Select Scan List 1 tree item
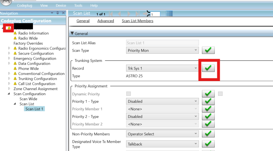This screenshot has height=151, width=273. pyautogui.click(x=34, y=109)
